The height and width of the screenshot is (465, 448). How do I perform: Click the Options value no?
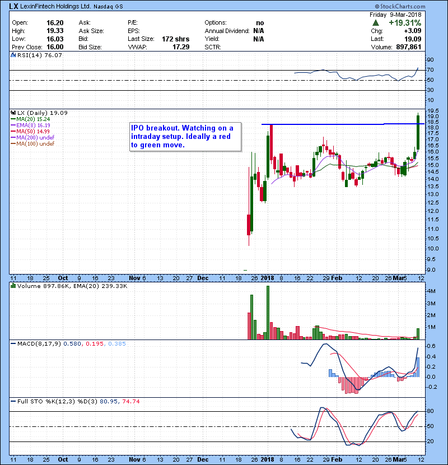pos(260,23)
